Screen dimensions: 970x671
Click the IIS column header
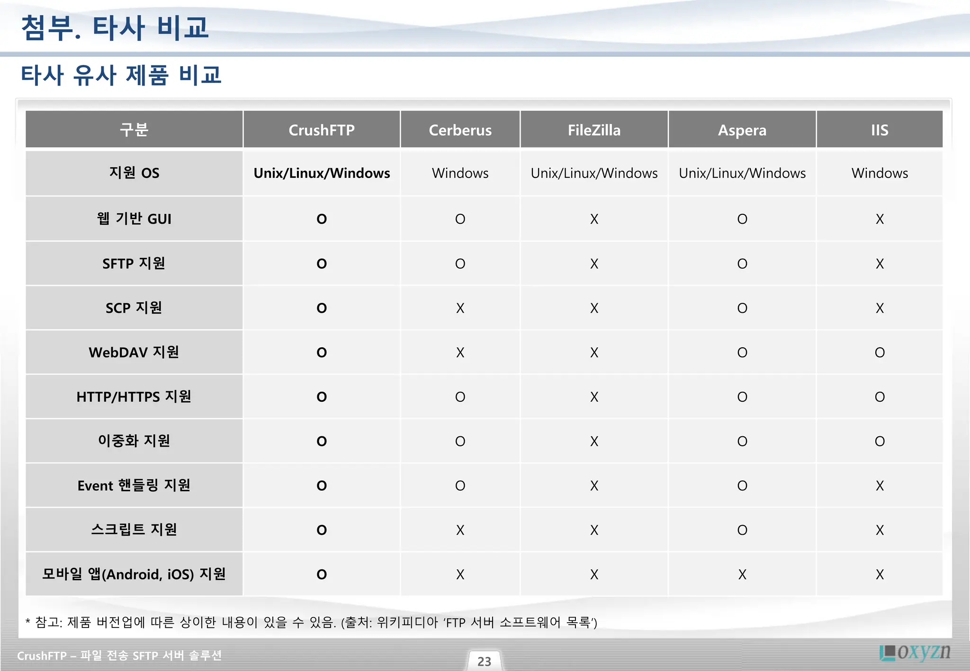click(x=880, y=130)
